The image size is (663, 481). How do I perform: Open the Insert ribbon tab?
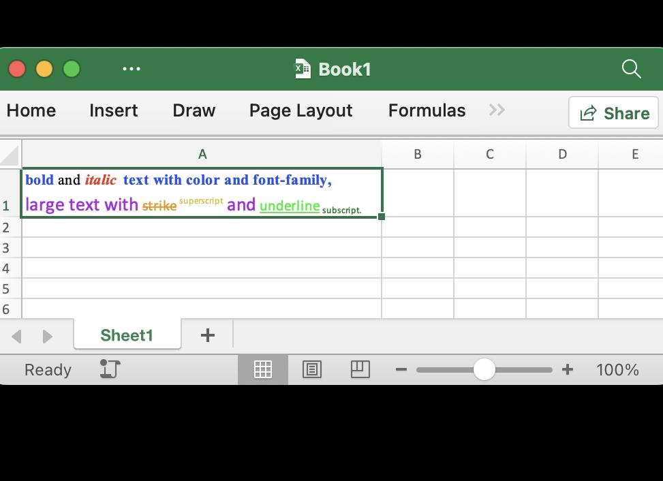tap(113, 110)
